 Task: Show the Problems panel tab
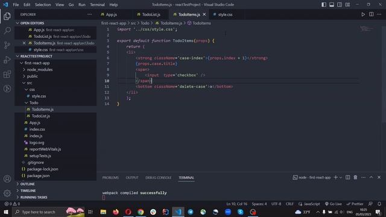[110, 177]
